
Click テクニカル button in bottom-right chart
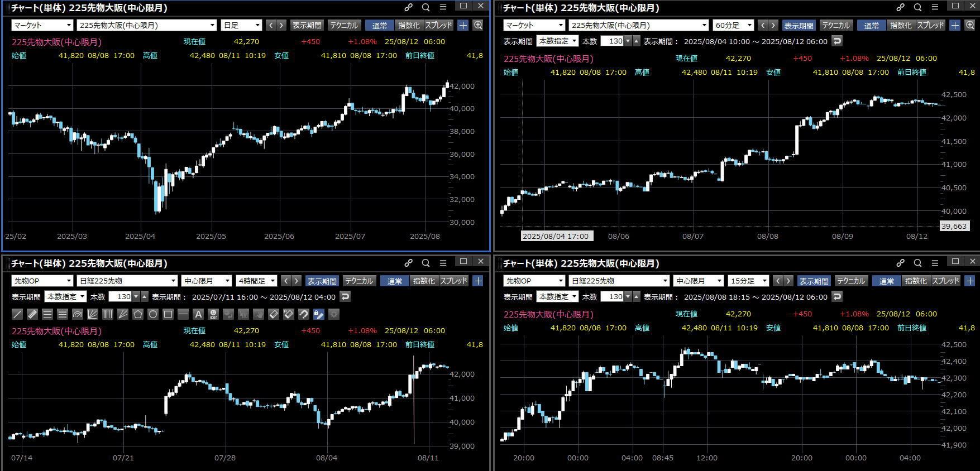tap(851, 281)
